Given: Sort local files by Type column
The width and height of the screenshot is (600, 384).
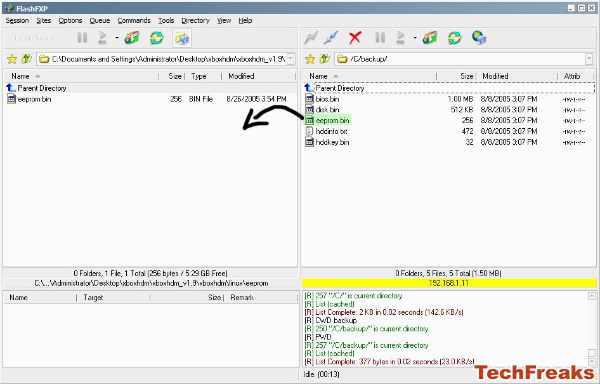Looking at the screenshot, I should coord(203,76).
